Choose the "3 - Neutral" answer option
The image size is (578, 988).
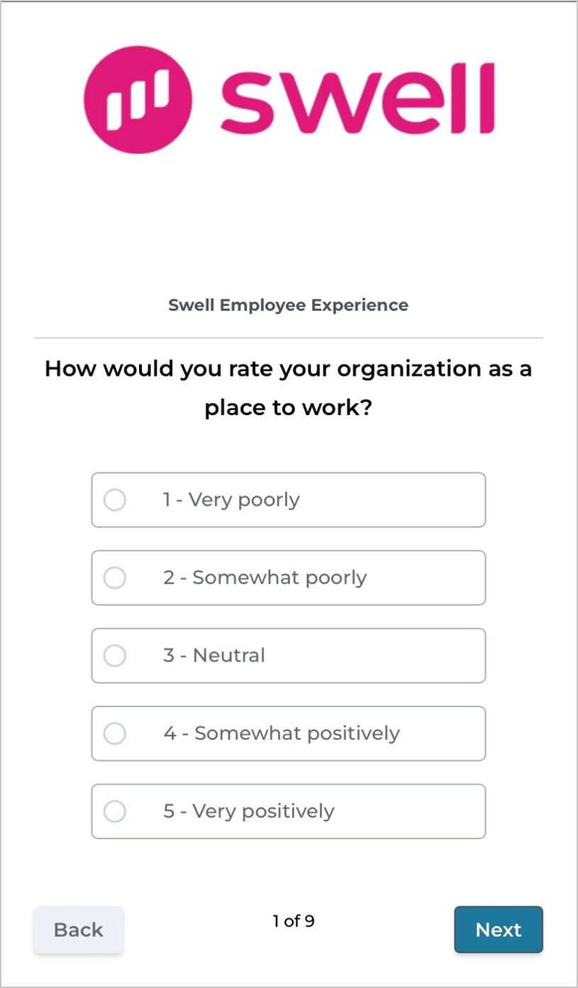(x=288, y=655)
